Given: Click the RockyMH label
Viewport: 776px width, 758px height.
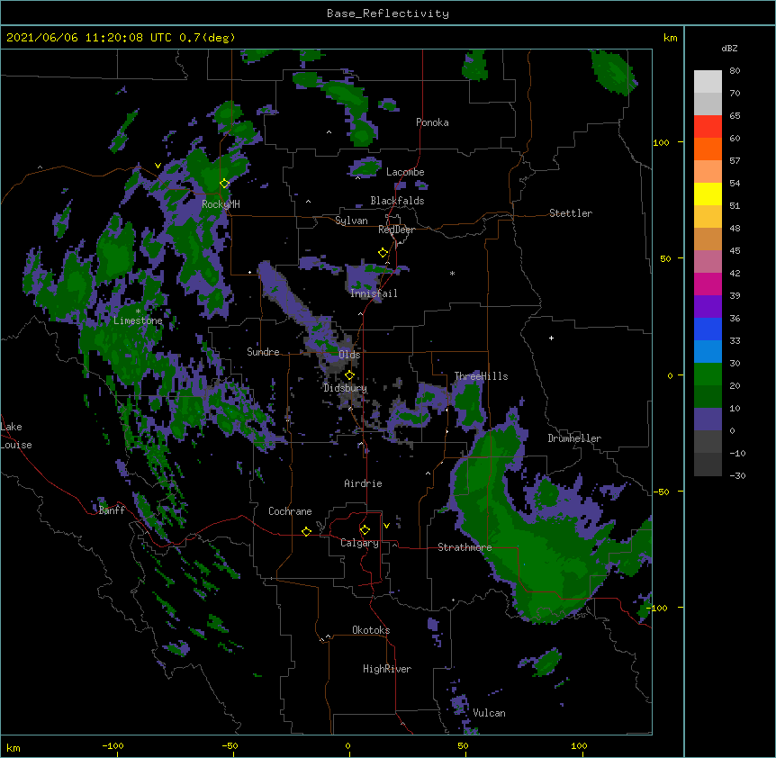Looking at the screenshot, I should tap(221, 204).
